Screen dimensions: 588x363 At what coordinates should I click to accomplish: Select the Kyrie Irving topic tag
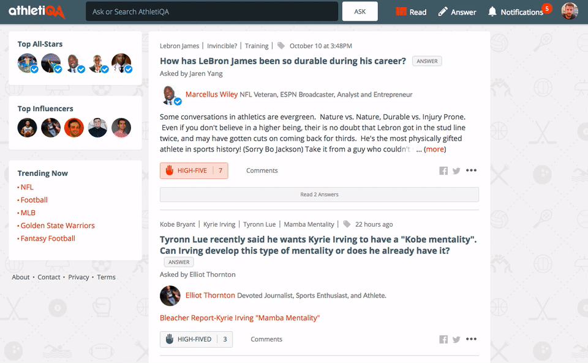click(x=219, y=224)
